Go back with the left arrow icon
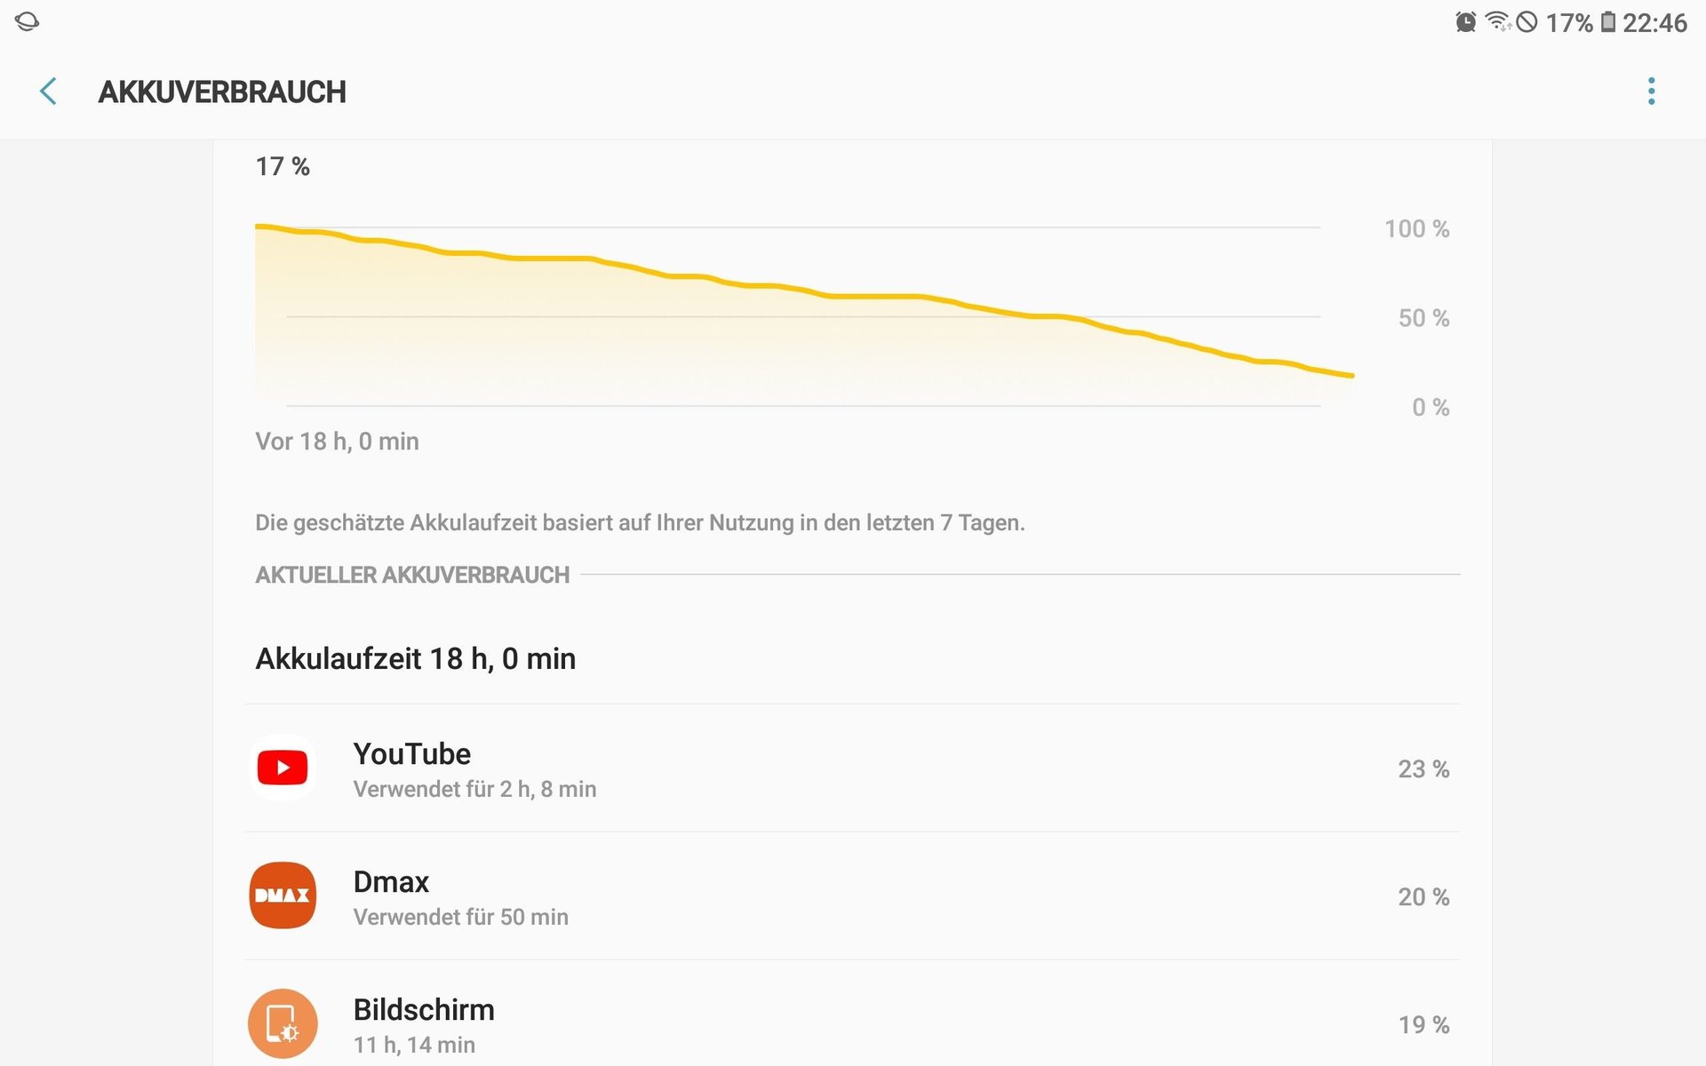This screenshot has height=1066, width=1706. coord(48,91)
